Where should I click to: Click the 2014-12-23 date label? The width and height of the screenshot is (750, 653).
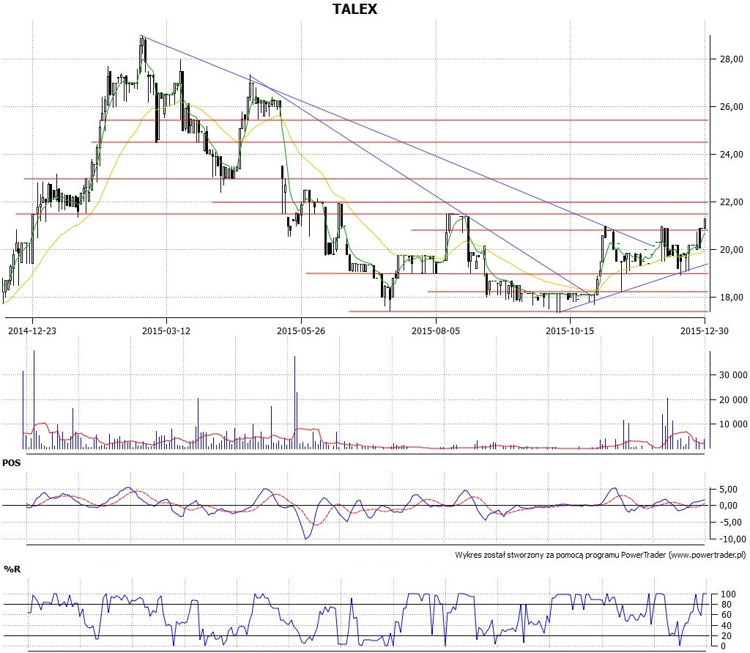32,331
